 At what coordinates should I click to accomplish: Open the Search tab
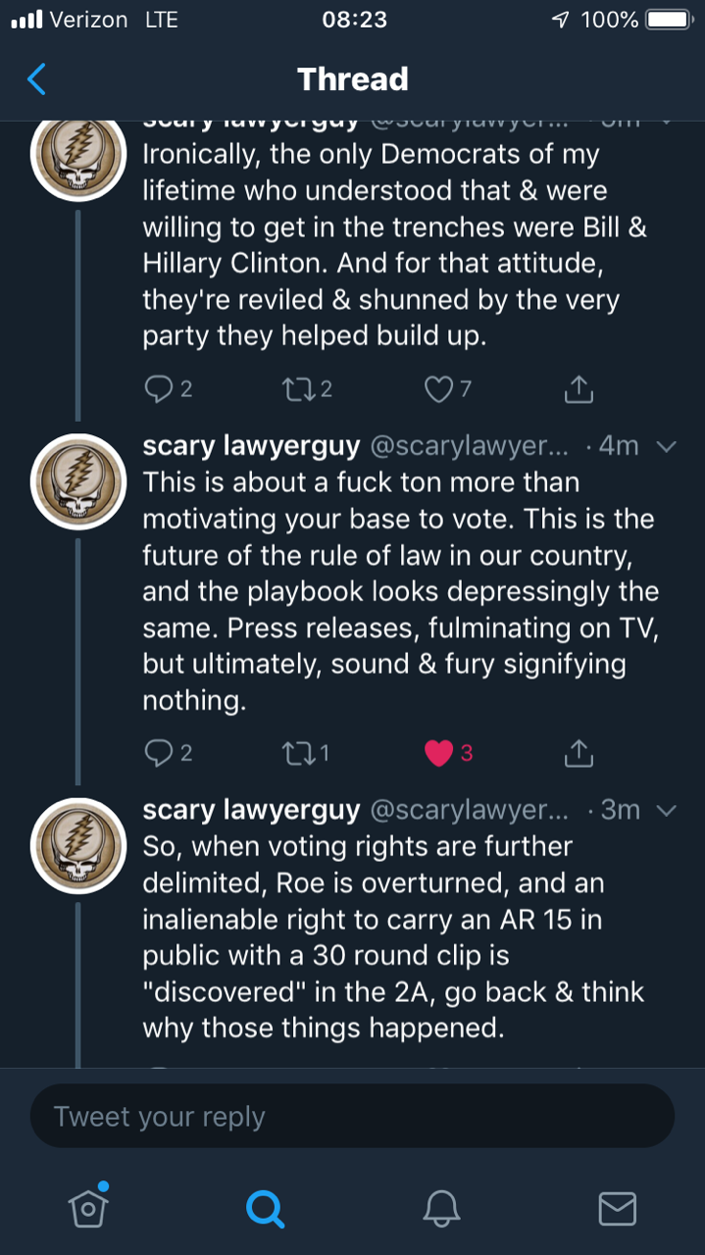pyautogui.click(x=265, y=1207)
